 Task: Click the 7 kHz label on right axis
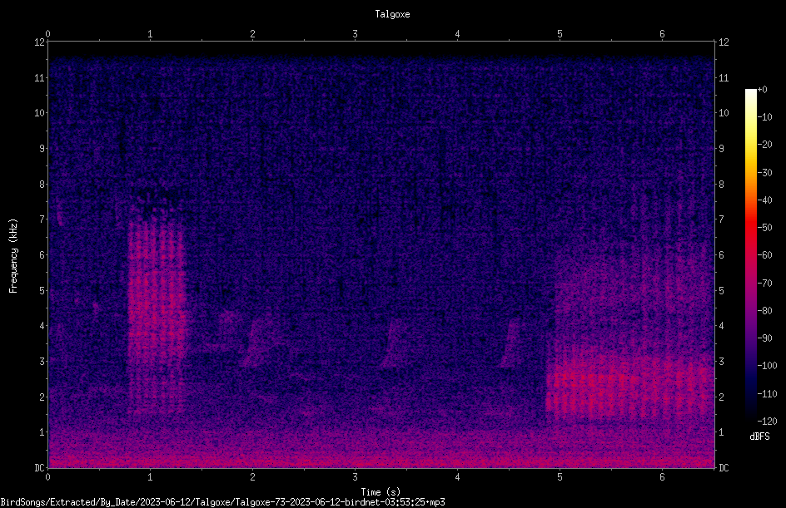[722, 219]
